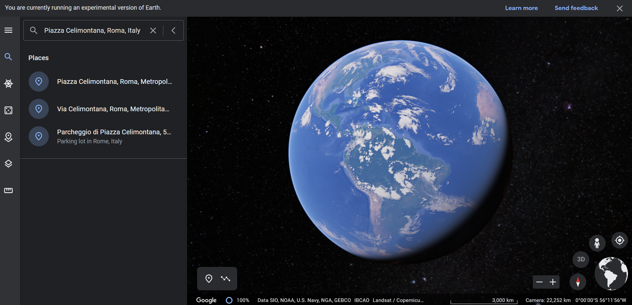Fly to my current location

[x=620, y=241]
